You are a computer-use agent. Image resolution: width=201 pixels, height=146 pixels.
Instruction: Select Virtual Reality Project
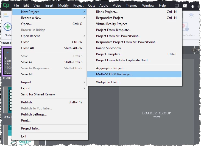pos(134,24)
